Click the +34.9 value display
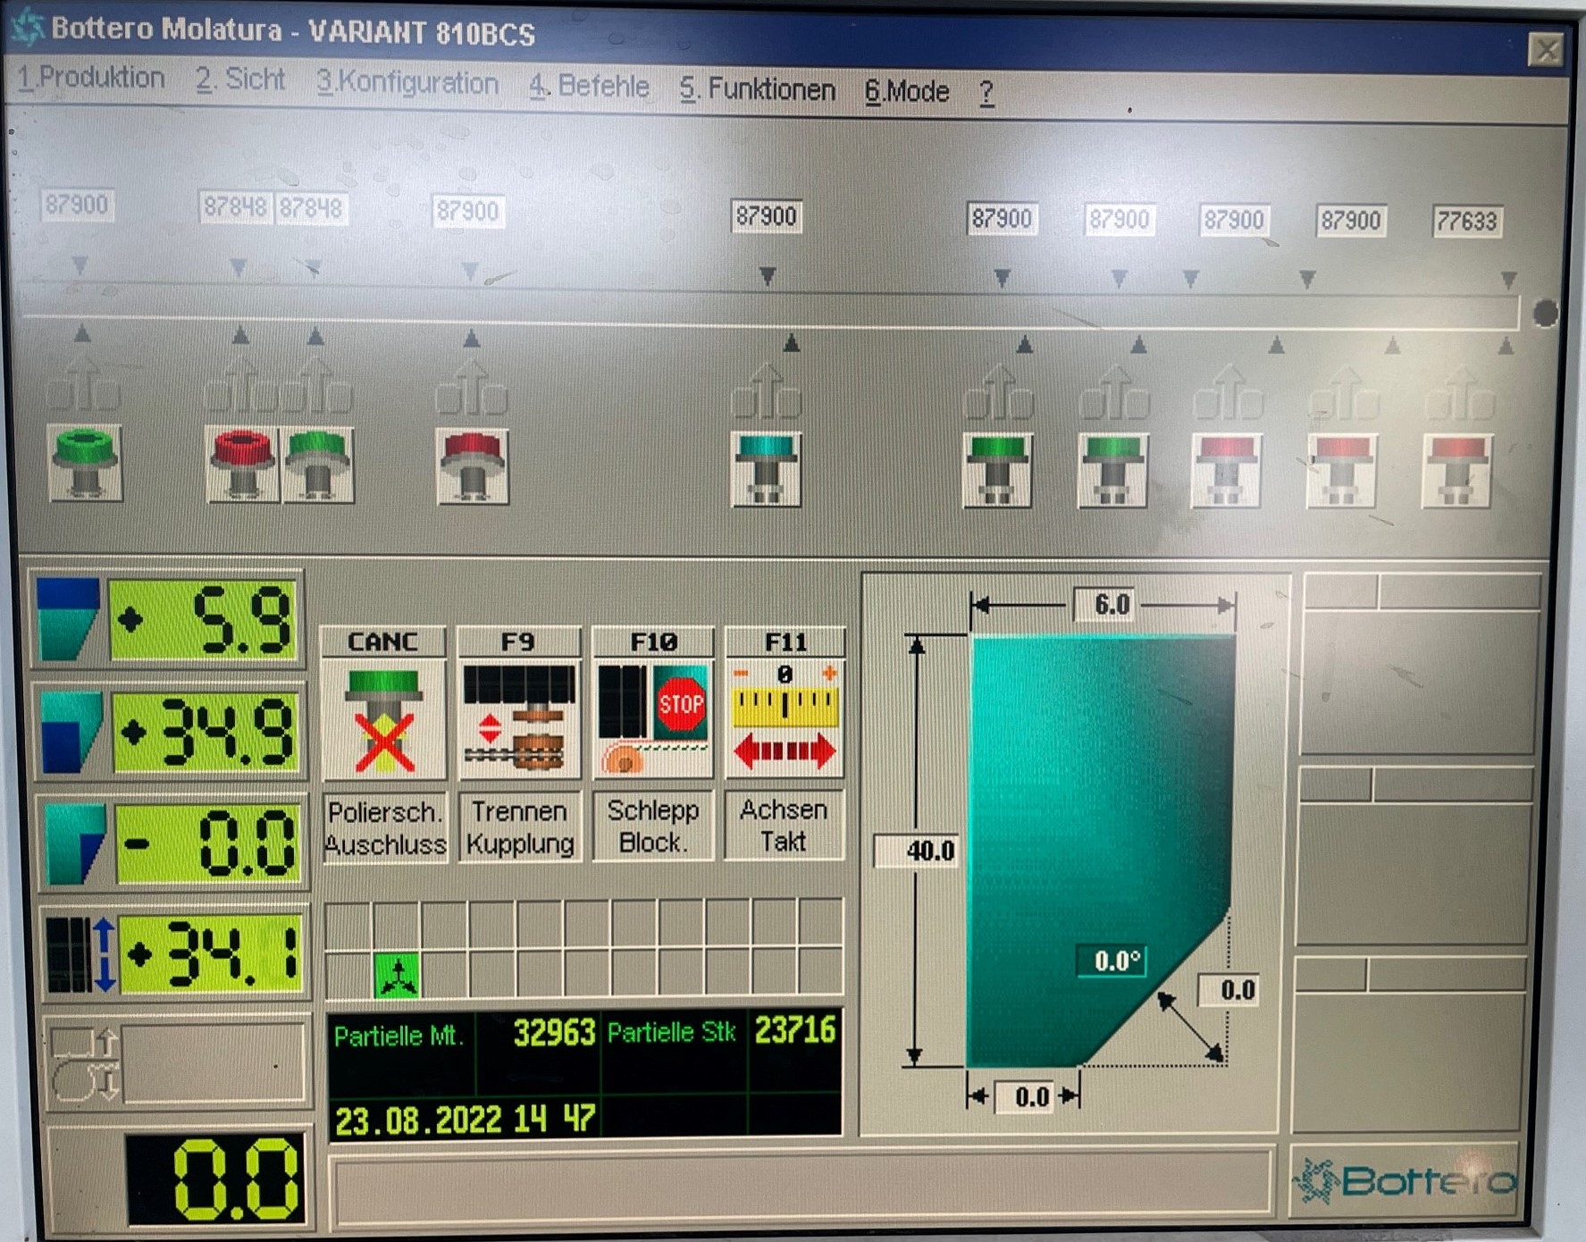 tap(206, 733)
